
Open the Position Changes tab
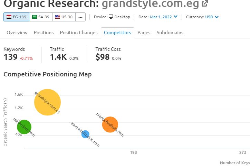[x=79, y=32]
